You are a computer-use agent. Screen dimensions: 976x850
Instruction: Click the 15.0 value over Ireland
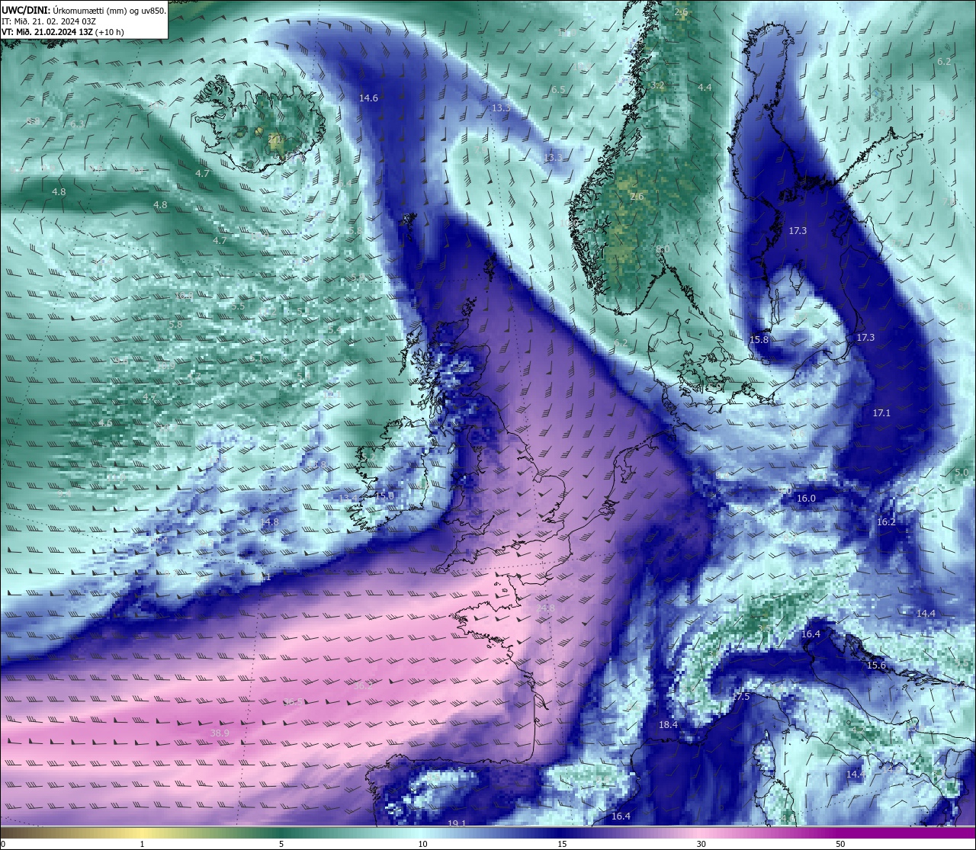tap(385, 496)
